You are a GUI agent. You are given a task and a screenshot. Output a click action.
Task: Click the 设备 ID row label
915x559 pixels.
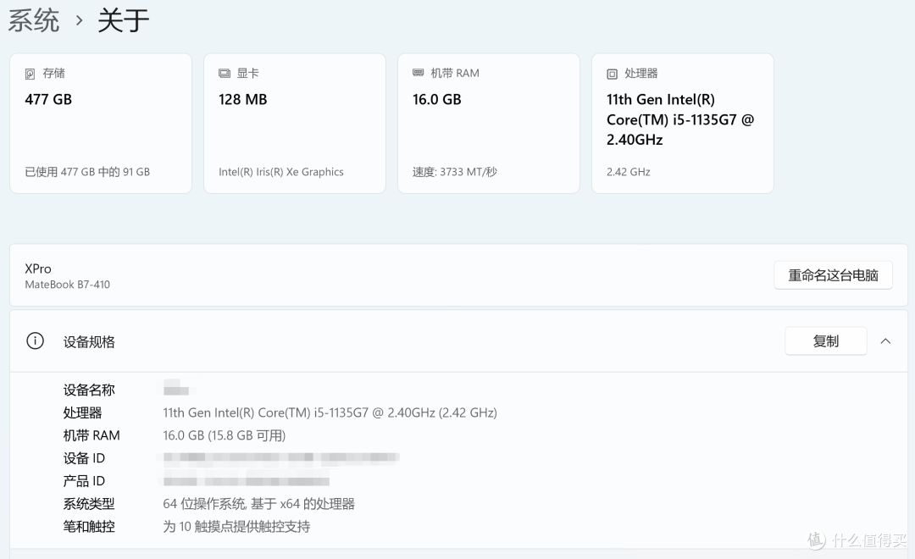point(84,458)
